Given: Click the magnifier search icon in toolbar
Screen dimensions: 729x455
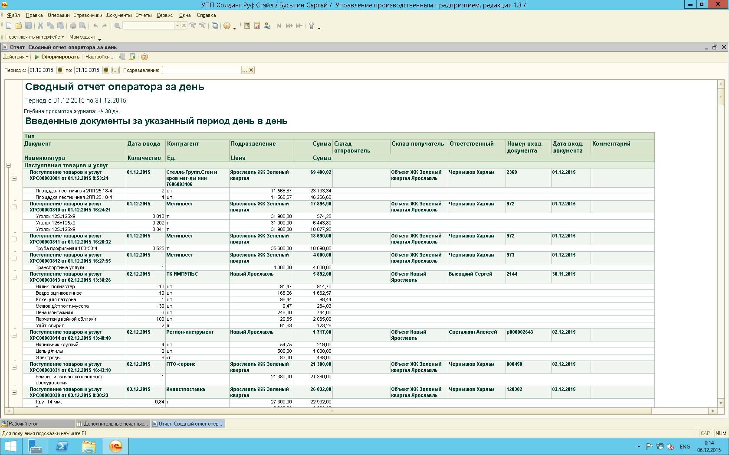Looking at the screenshot, I should pyautogui.click(x=117, y=26).
